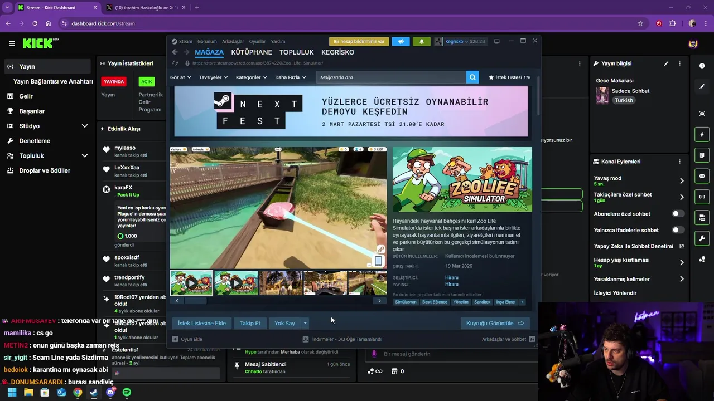Open Steam announcements megaphone icon
This screenshot has width=714, height=401.
pos(401,41)
